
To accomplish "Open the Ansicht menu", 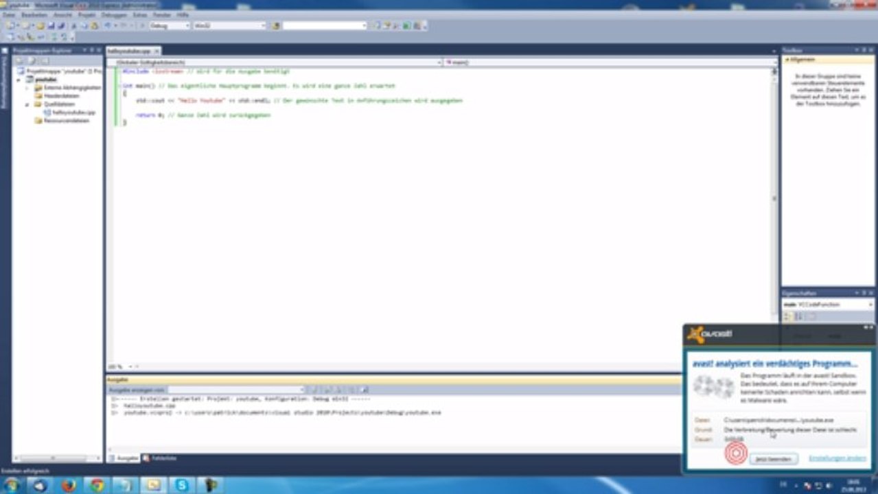I will point(62,14).
